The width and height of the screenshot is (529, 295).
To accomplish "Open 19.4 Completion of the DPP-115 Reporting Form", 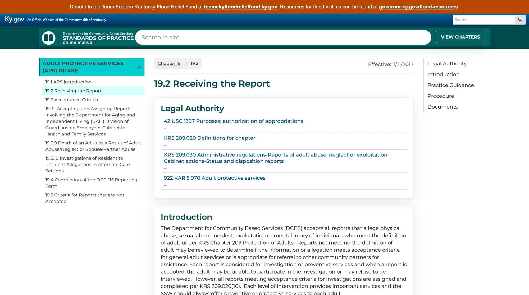I will pyautogui.click(x=91, y=183).
